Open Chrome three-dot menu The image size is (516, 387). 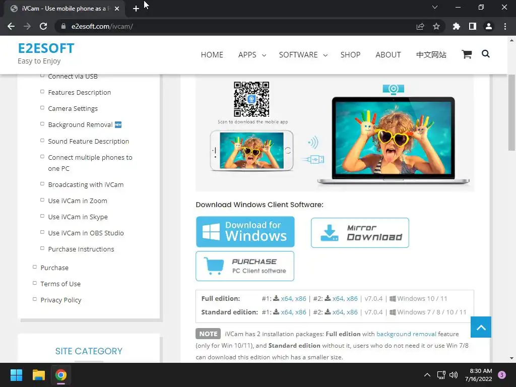tap(505, 26)
